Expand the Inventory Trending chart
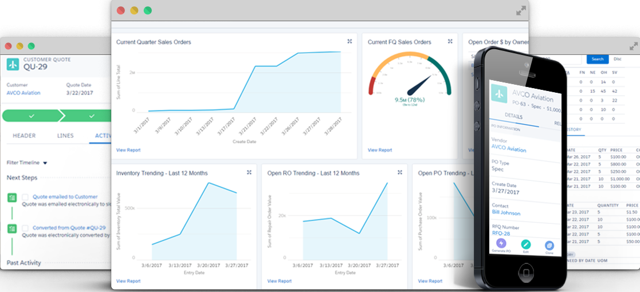Viewport: 640px width, 292px height. point(249,172)
